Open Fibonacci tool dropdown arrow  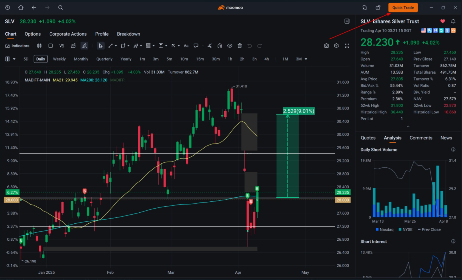tap(154, 46)
